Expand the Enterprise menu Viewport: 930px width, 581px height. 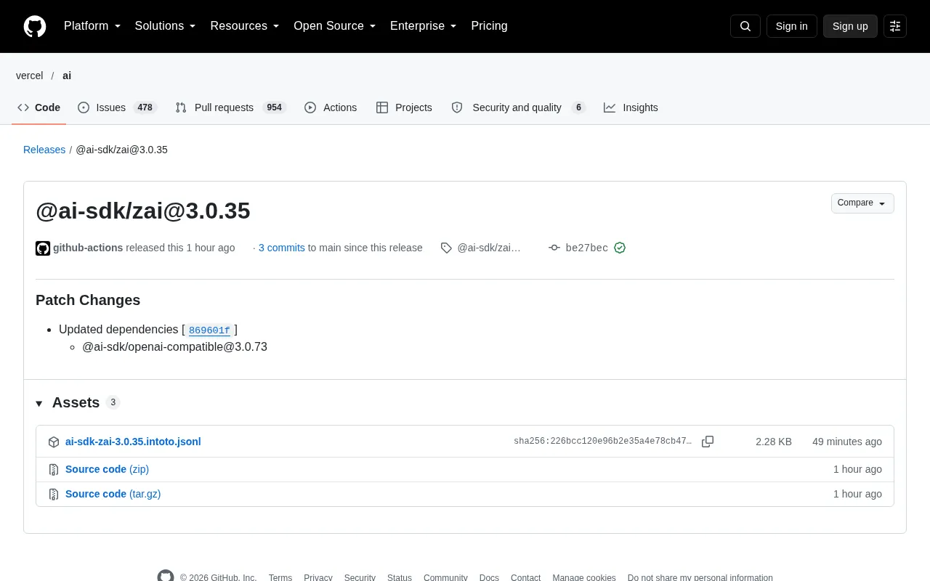(424, 26)
